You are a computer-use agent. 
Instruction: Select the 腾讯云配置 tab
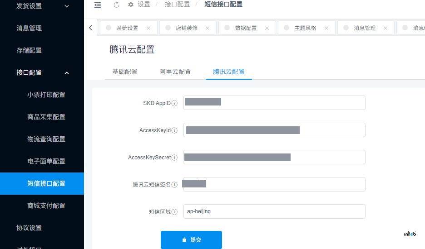point(229,72)
